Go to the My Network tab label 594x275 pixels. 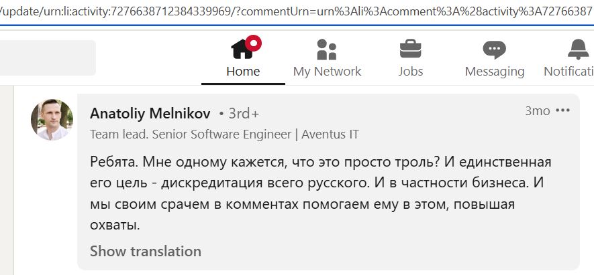pos(328,72)
